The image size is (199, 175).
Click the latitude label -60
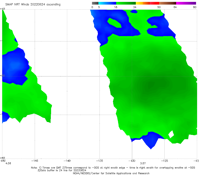2,158
